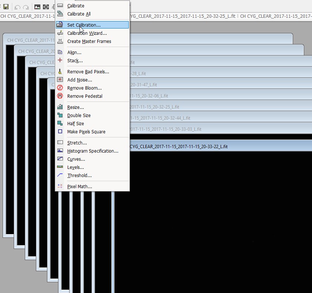Launch the Calibration Wizard... entry
Image resolution: width=312 pixels, height=293 pixels.
click(x=92, y=33)
